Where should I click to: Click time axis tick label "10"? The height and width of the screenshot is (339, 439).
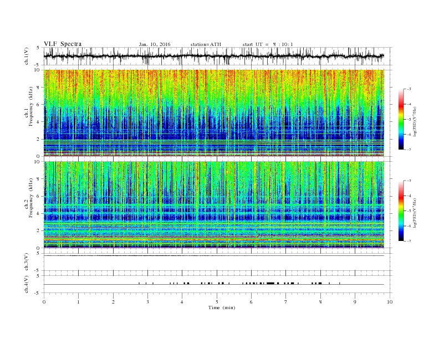[390, 302]
